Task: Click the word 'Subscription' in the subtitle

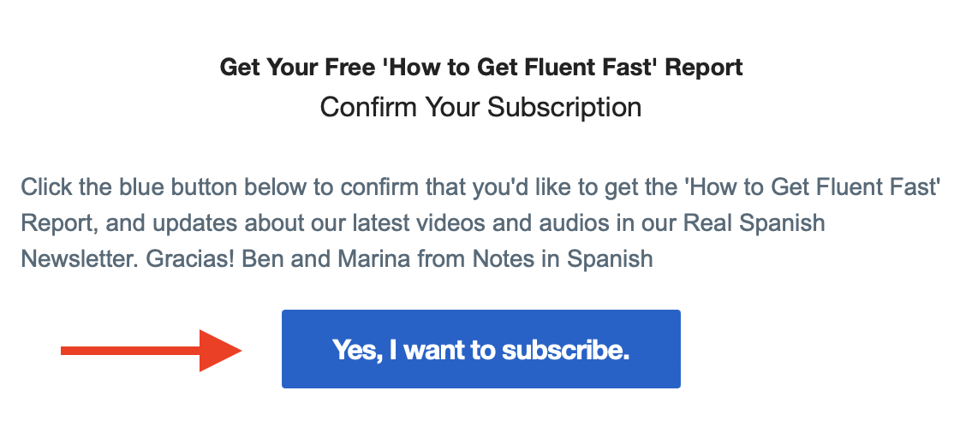Action: (564, 108)
